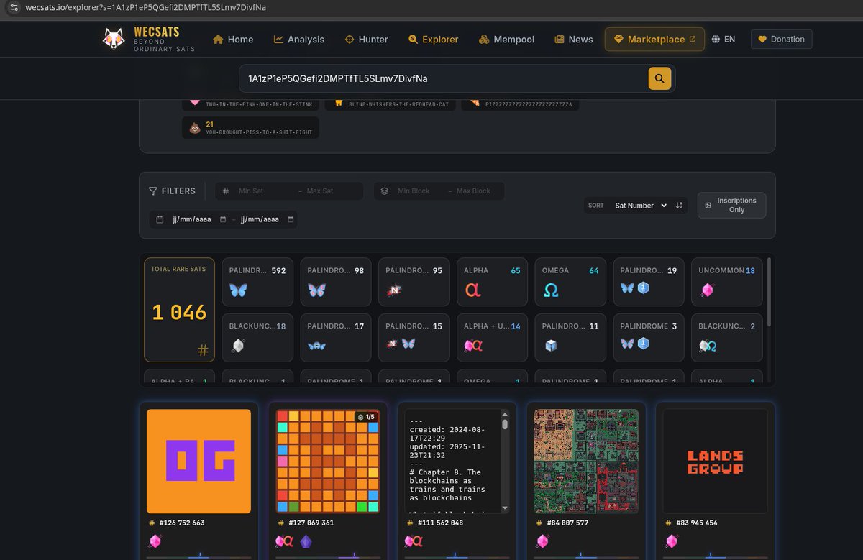The height and width of the screenshot is (560, 863).
Task: Open the start date picker field
Action: (x=191, y=219)
